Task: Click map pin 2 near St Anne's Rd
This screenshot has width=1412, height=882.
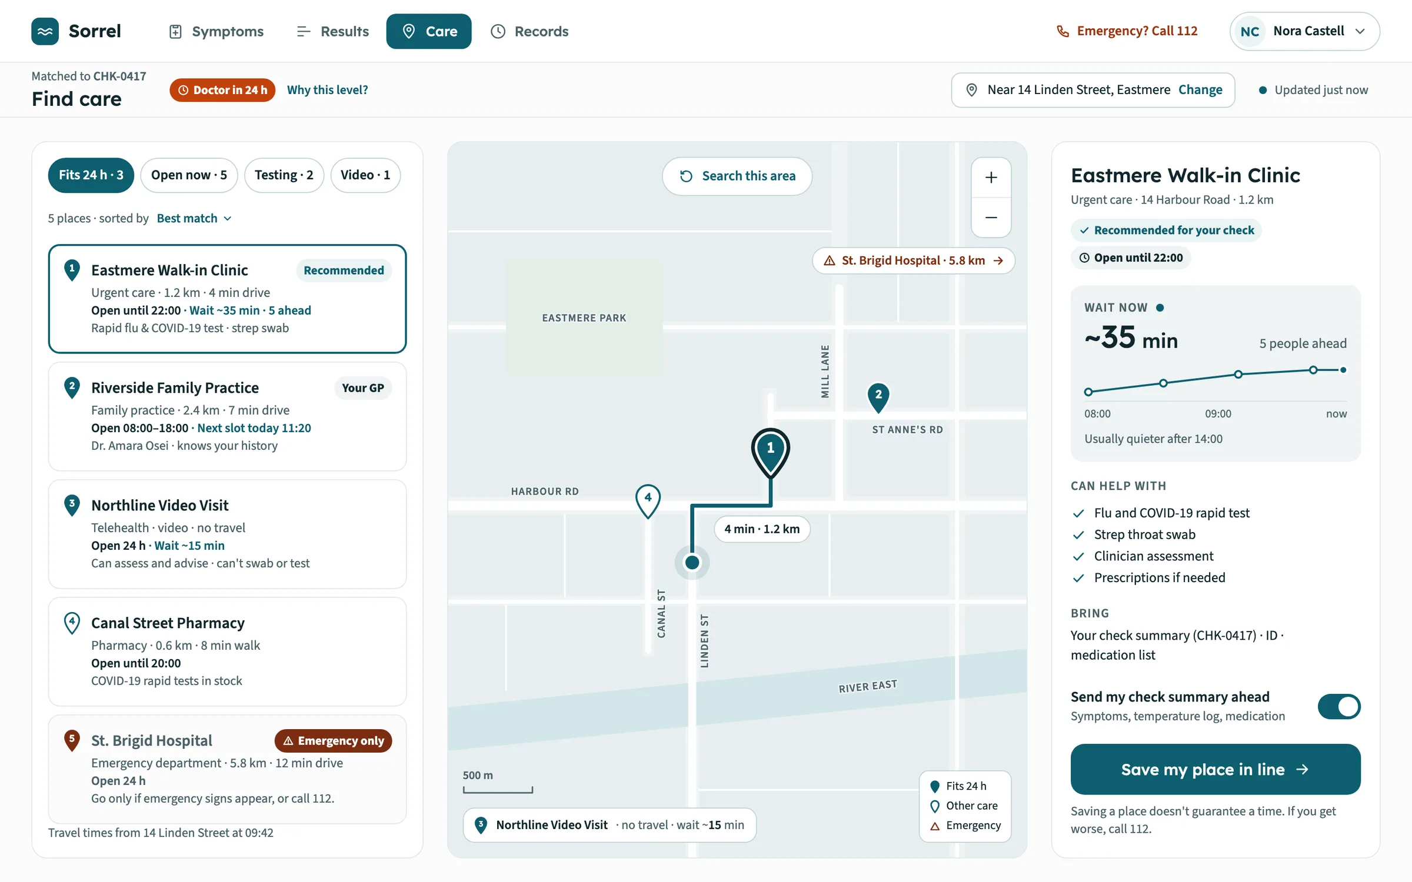Action: click(x=878, y=397)
